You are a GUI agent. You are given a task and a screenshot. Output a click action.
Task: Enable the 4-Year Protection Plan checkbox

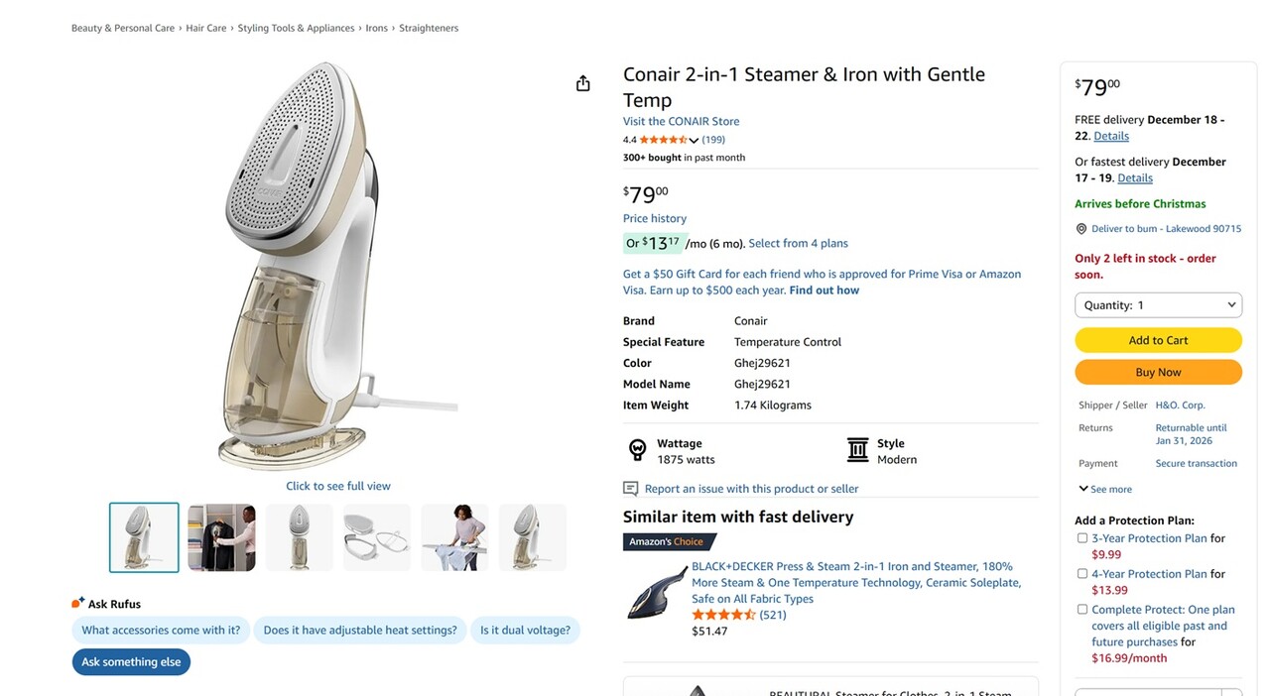[x=1082, y=574]
